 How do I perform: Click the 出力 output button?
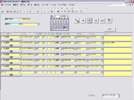[x=102, y=21]
